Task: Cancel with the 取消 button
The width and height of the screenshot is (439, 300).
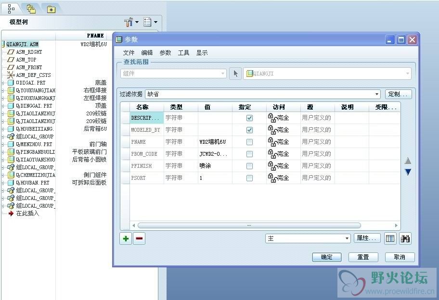Action: pos(400,257)
